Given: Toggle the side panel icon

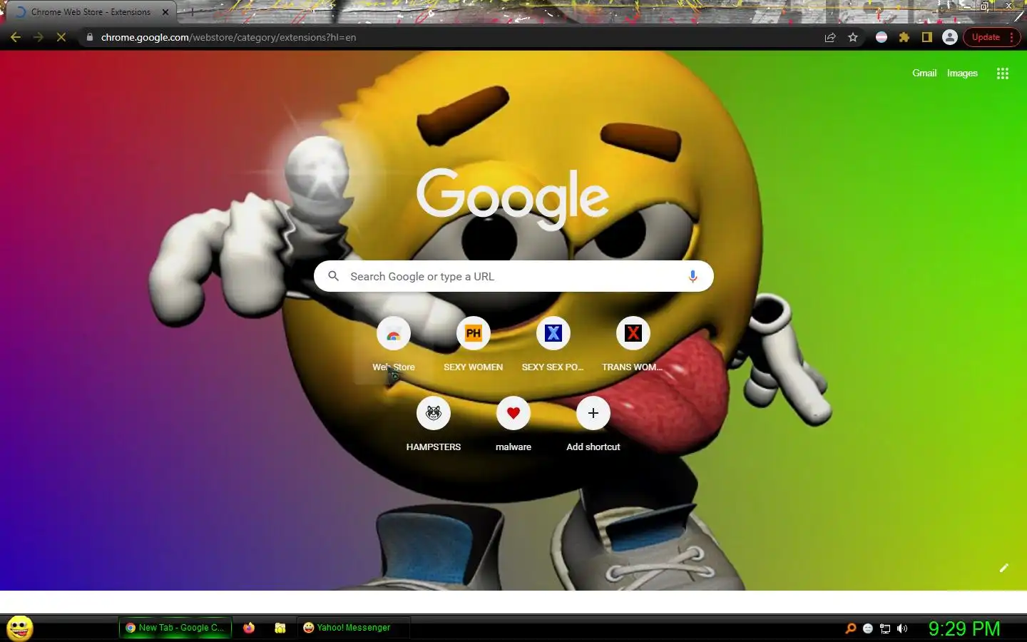Looking at the screenshot, I should (927, 37).
